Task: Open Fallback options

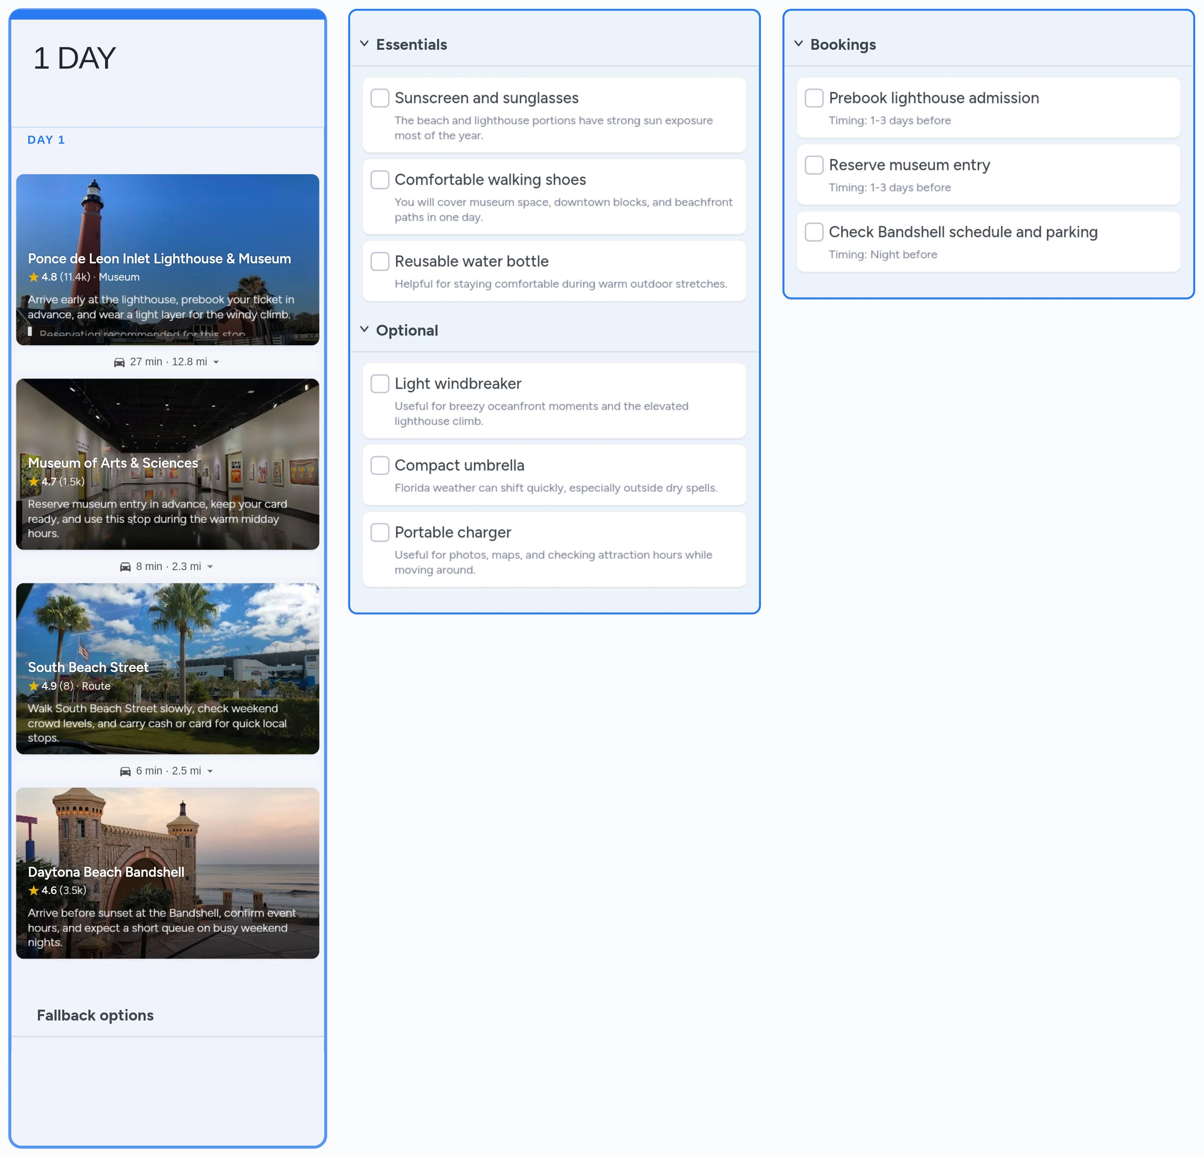Action: (95, 1014)
